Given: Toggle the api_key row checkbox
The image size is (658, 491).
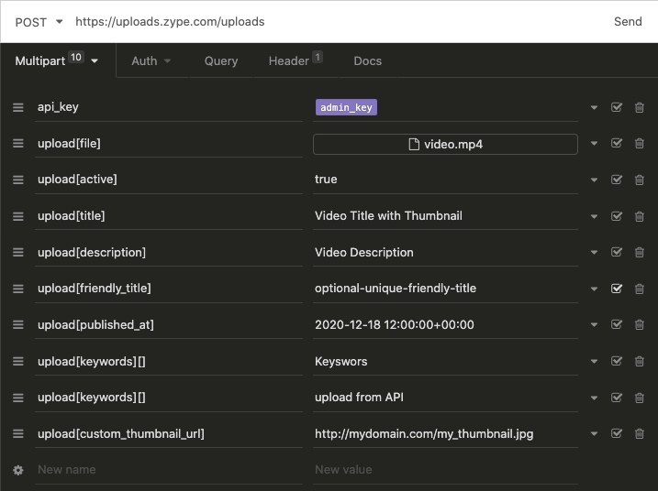Looking at the screenshot, I should (x=617, y=107).
